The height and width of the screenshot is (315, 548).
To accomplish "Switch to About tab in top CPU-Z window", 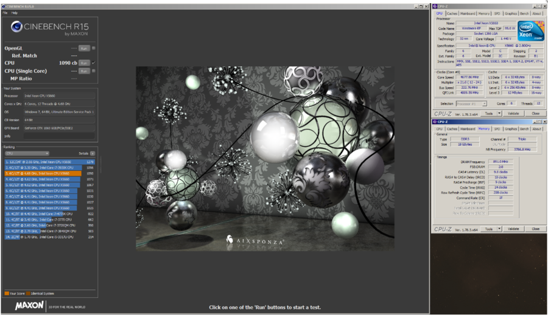I will [536, 13].
